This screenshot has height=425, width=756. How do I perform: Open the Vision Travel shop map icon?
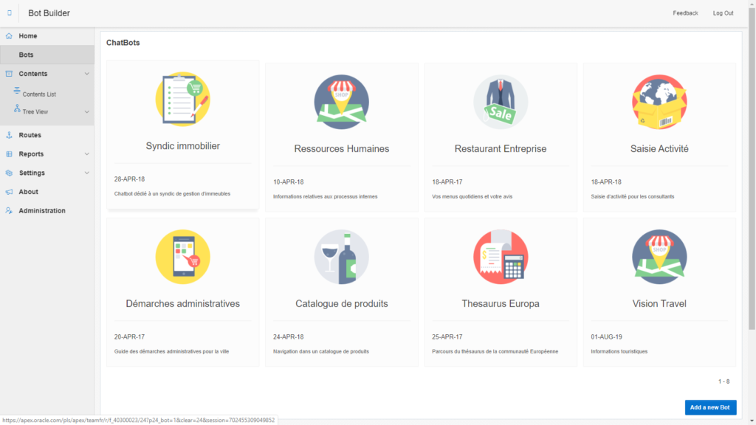coord(659,257)
